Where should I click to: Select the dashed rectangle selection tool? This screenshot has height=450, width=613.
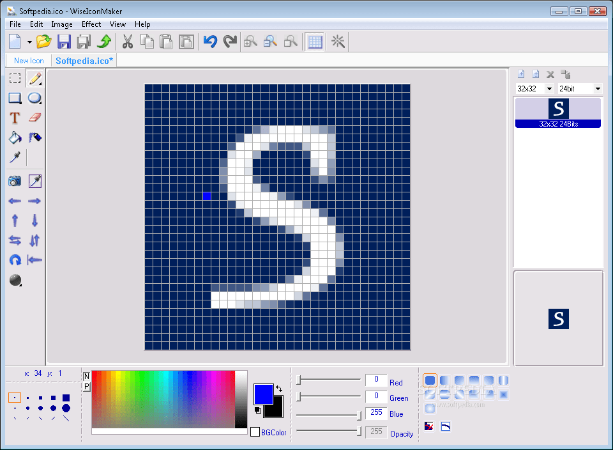coord(15,78)
